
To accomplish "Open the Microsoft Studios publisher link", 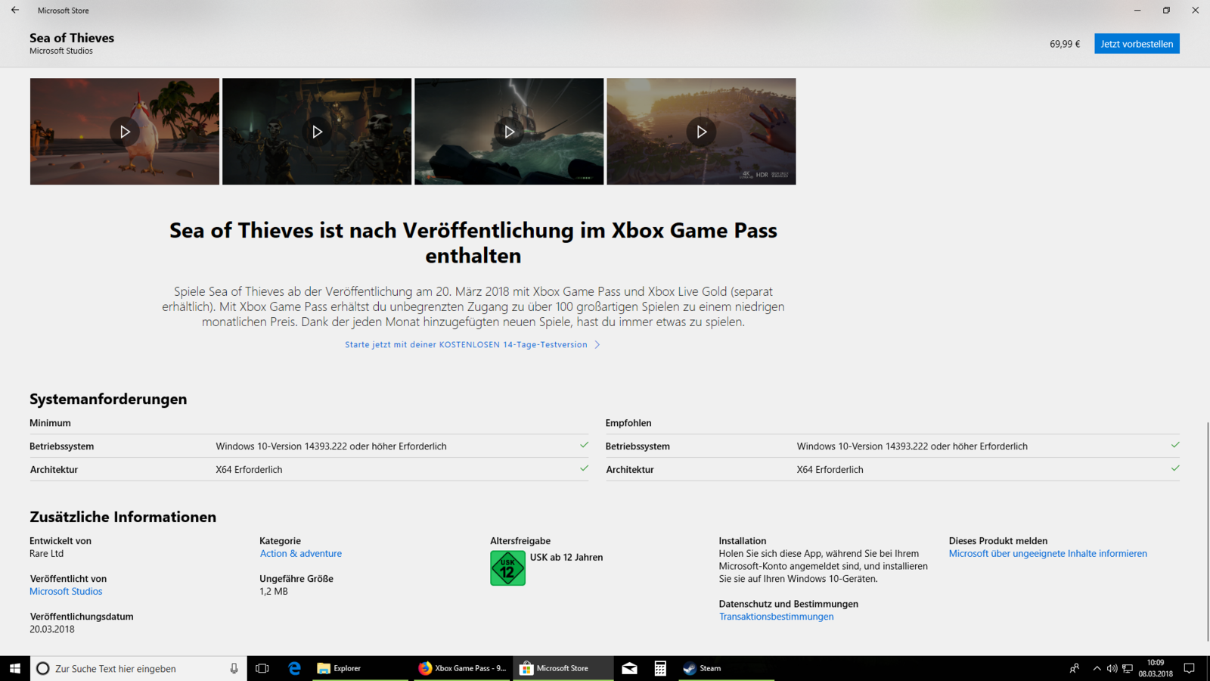I will (66, 592).
